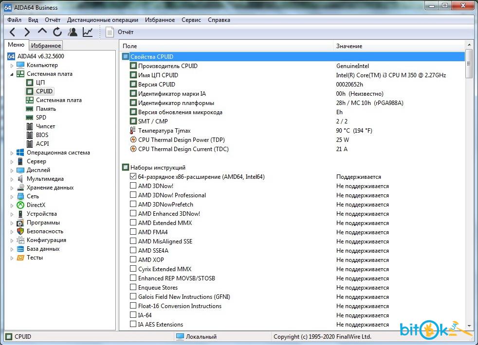Switch to the Избранное sidebar tab
478x345 pixels.
click(46, 46)
